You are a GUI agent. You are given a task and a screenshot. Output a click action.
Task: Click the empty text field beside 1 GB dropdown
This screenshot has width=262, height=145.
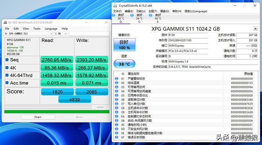coord(89,34)
